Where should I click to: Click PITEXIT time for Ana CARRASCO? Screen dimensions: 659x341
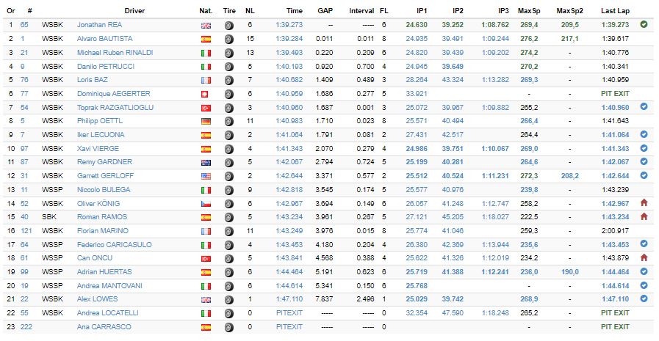tap(289, 327)
